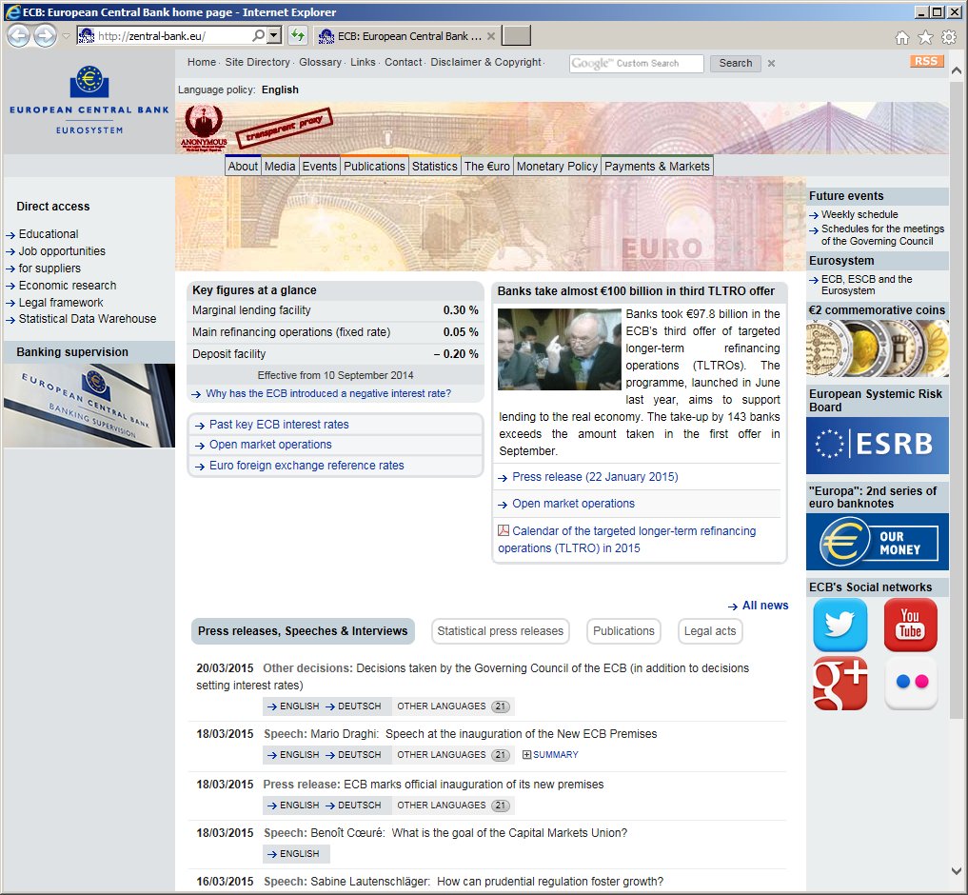Select the Publications news tab
Image resolution: width=968 pixels, height=895 pixels.
click(623, 631)
